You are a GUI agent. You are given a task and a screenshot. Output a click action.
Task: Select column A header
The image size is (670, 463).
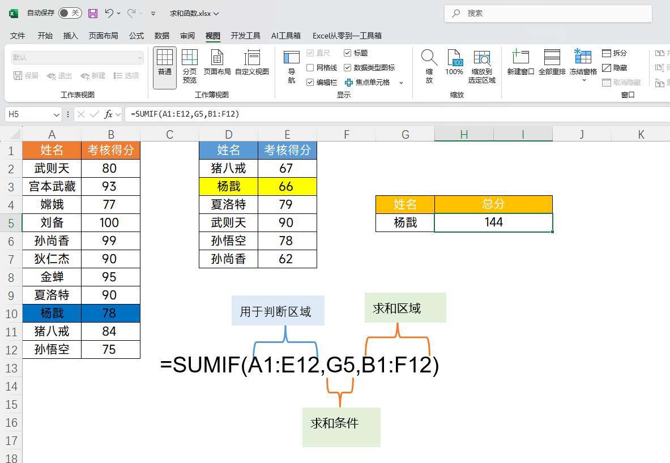[x=52, y=135]
